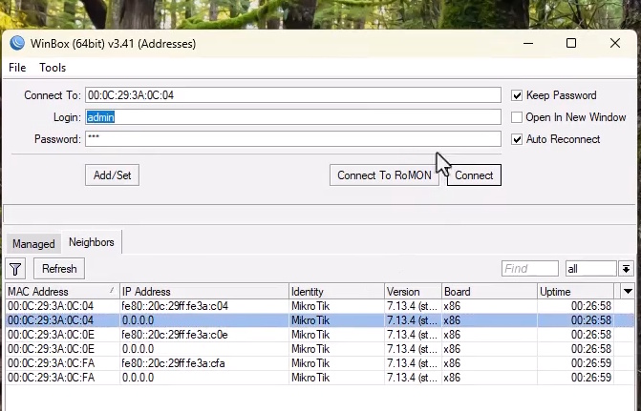Viewport: 641px width, 411px height.
Task: Select row with IP fe80::20c:29ff:fe3a:c0e
Action: click(x=320, y=335)
